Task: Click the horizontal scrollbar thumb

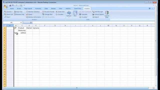Action: pos(77,88)
